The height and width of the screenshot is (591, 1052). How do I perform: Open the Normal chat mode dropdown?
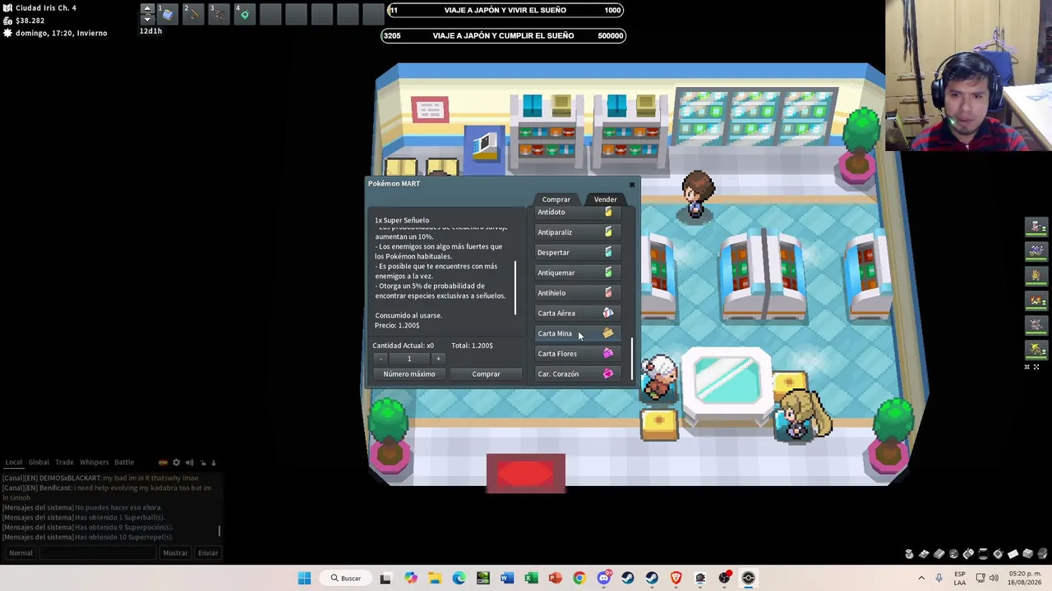pos(21,553)
